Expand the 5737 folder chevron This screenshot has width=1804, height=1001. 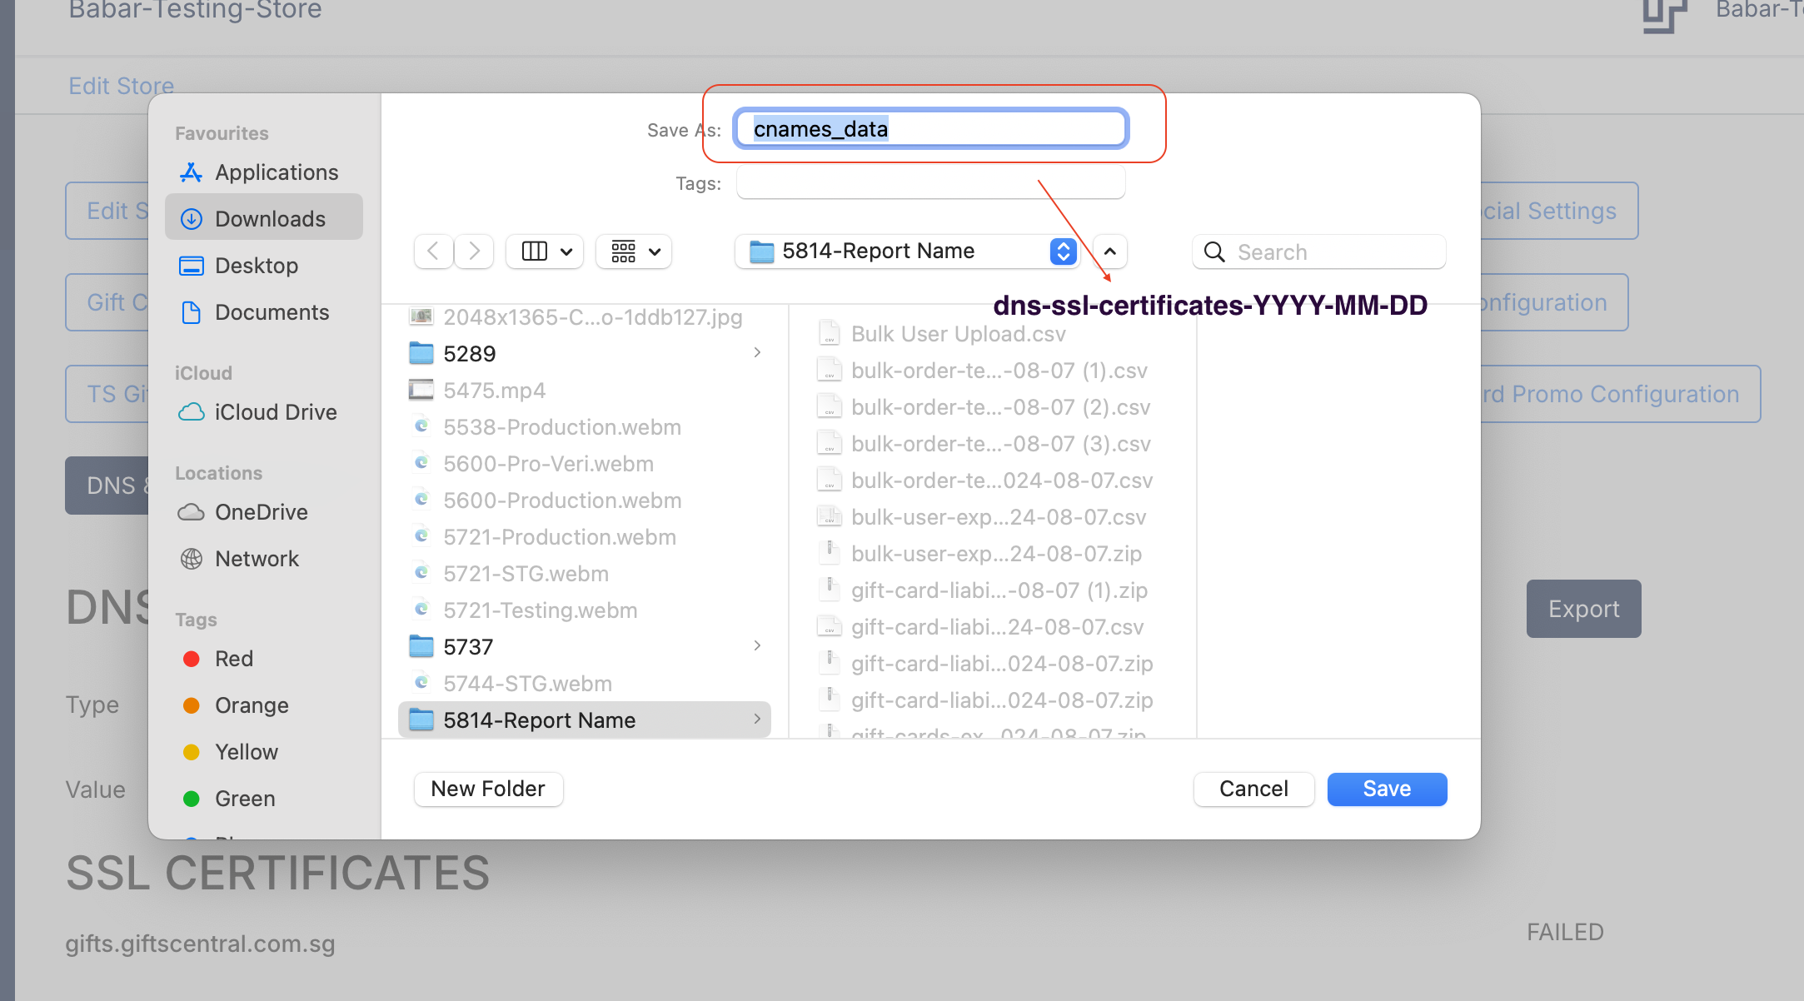pos(757,646)
